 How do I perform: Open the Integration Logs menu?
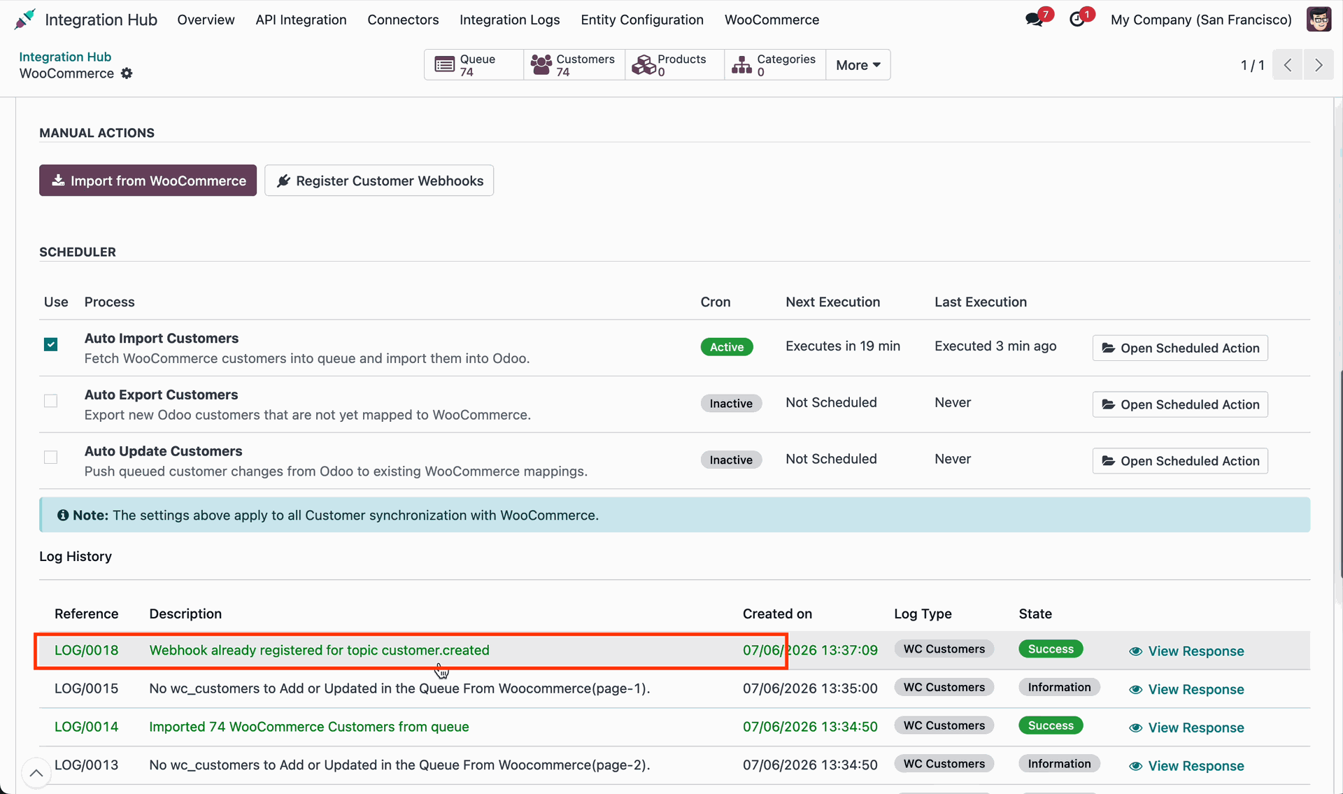pos(509,20)
